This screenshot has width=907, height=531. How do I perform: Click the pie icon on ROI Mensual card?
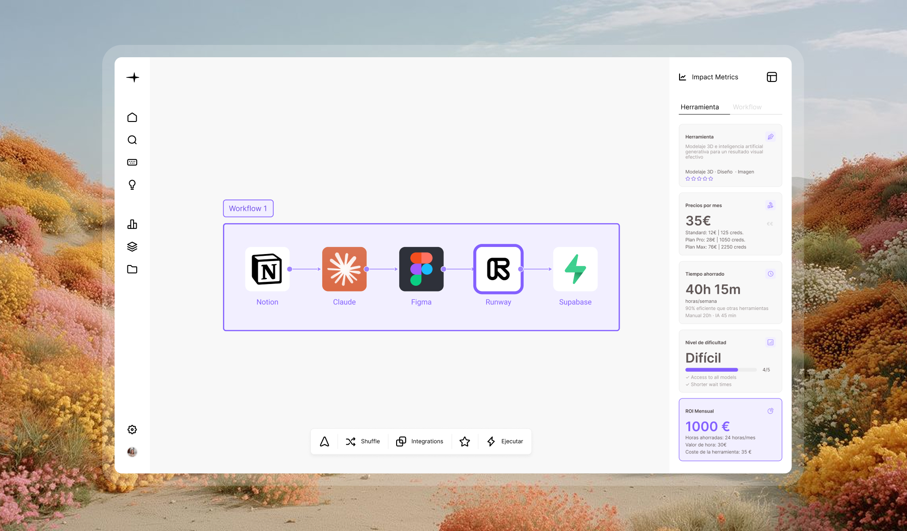[x=770, y=411]
